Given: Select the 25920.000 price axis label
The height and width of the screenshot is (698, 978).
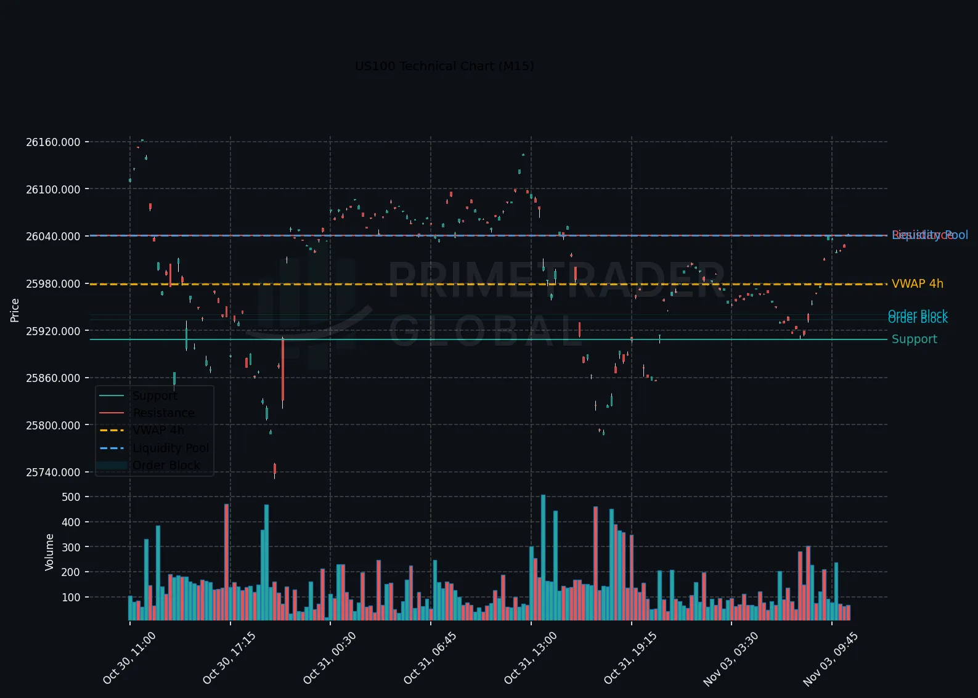Looking at the screenshot, I should (x=53, y=331).
